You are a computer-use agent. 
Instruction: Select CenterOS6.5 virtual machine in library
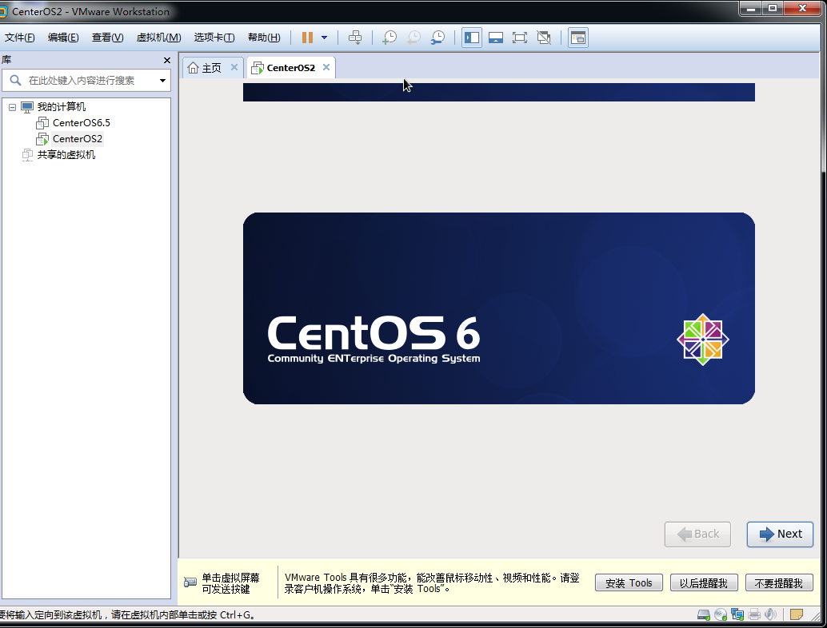click(82, 123)
